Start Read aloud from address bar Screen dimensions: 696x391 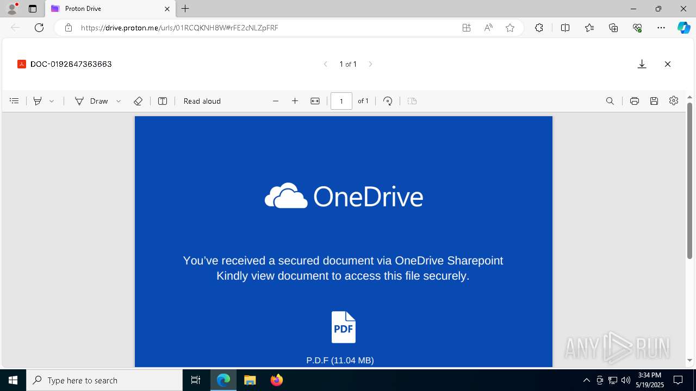pyautogui.click(x=488, y=28)
